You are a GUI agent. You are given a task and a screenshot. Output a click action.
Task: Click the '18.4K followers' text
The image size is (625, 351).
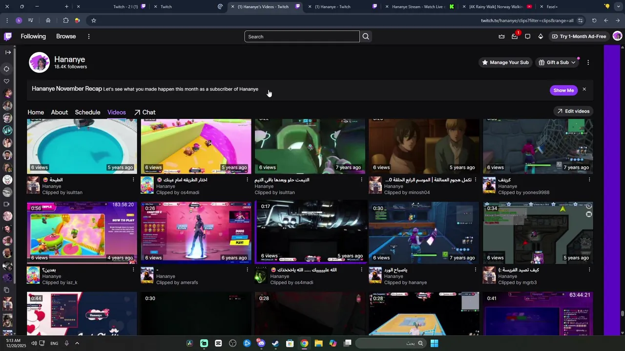point(70,67)
